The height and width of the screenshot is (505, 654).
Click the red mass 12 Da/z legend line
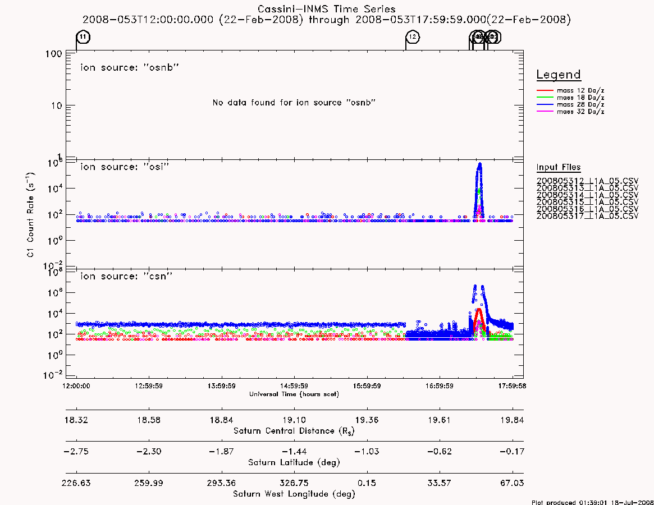tap(545, 90)
